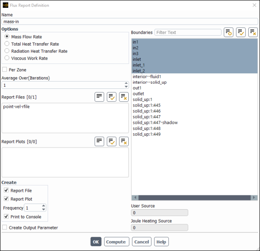260x251 pixels.
Task: Click the Joule Heating Source field
Action: pyautogui.click(x=159, y=228)
